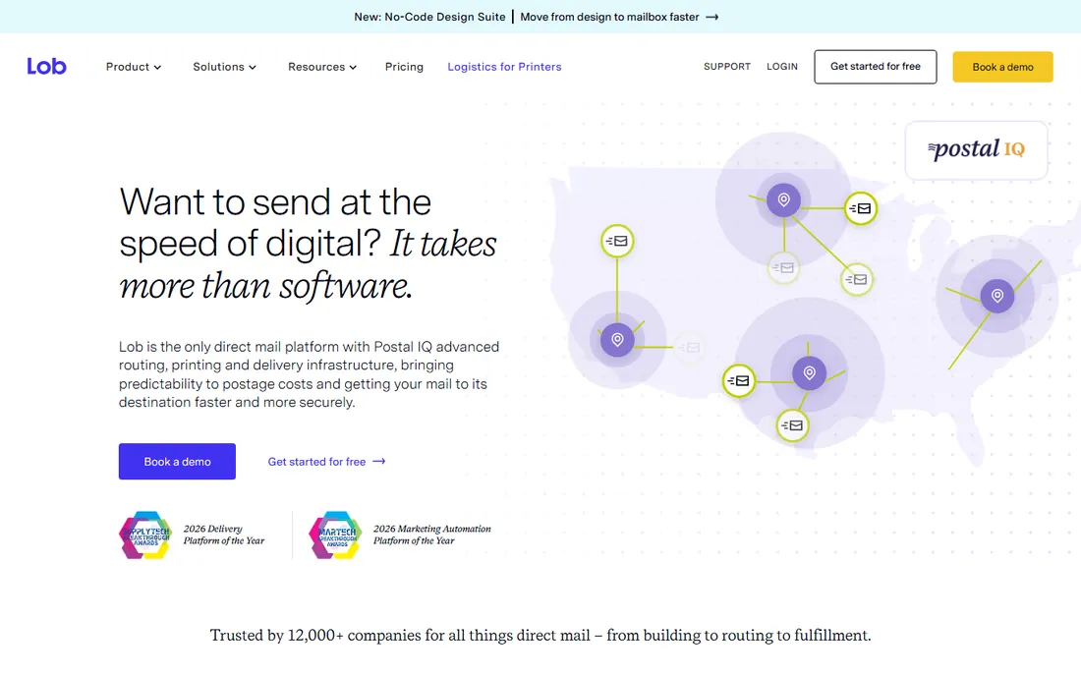The height and width of the screenshot is (676, 1081).
Task: Expand the Solutions dropdown menu
Action: point(225,67)
